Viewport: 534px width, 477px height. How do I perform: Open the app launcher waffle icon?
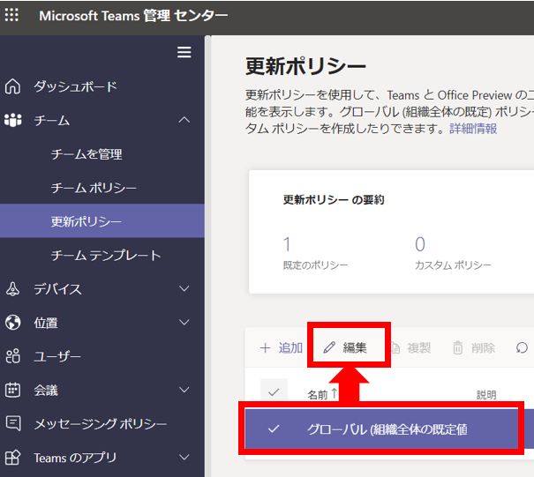click(11, 15)
